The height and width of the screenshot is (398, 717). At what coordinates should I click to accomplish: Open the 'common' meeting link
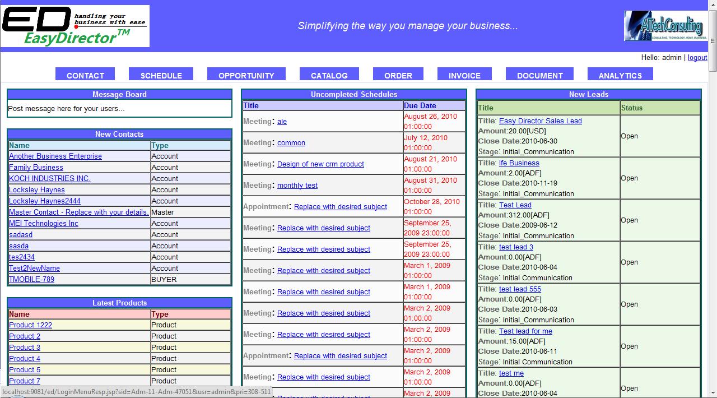coord(291,143)
